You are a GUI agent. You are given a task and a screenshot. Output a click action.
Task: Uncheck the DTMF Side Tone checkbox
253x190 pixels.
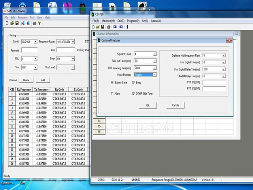click(x=133, y=94)
